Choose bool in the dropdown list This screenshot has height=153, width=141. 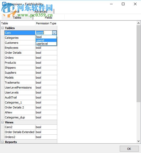pyautogui.click(x=46, y=37)
